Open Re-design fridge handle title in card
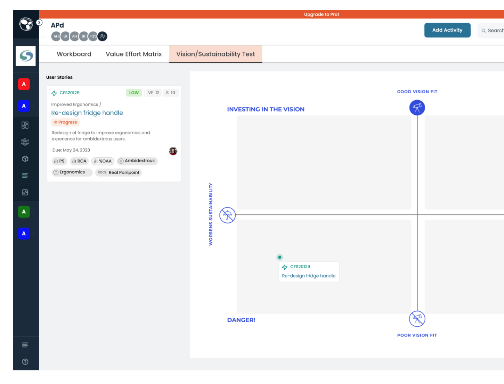 (x=87, y=113)
